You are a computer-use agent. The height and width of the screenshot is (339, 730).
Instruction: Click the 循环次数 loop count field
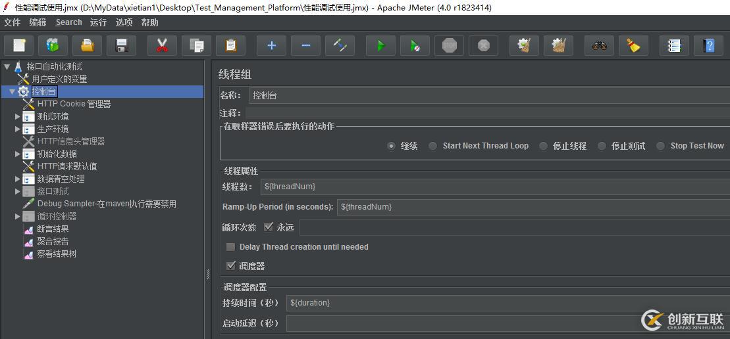click(515, 227)
